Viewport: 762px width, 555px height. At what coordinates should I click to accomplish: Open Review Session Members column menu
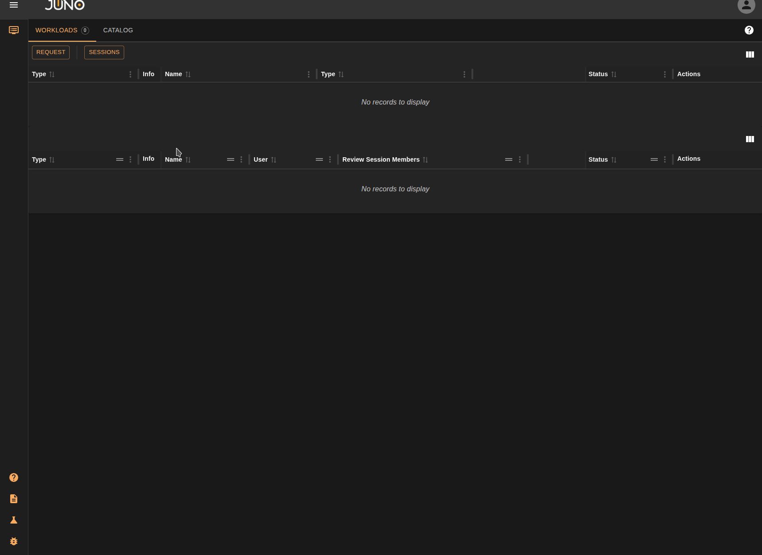click(520, 159)
